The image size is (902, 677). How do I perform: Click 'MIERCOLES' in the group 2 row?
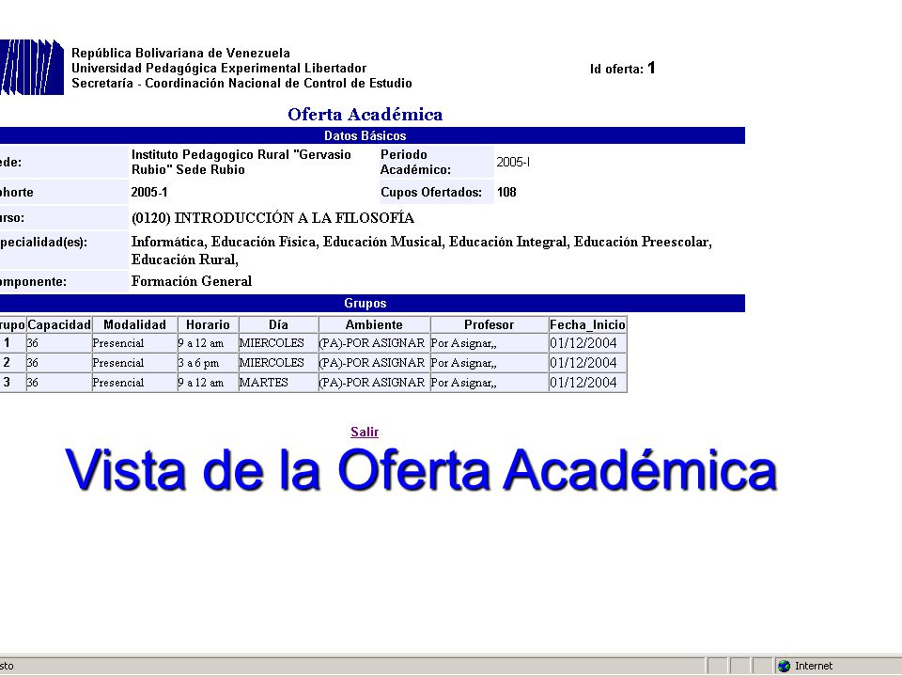pos(272,363)
